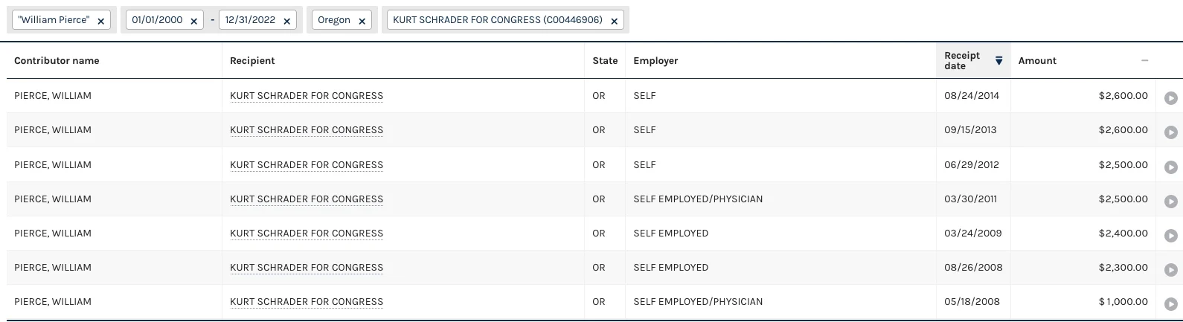Screen dimensions: 1183x322
Task: Expand details for the 05/18/2008 contribution
Action: pos(1170,304)
